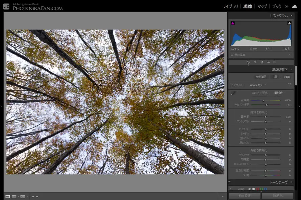Click 外観を初期化 label
Screen dimensions: 301x200
click(x=259, y=150)
